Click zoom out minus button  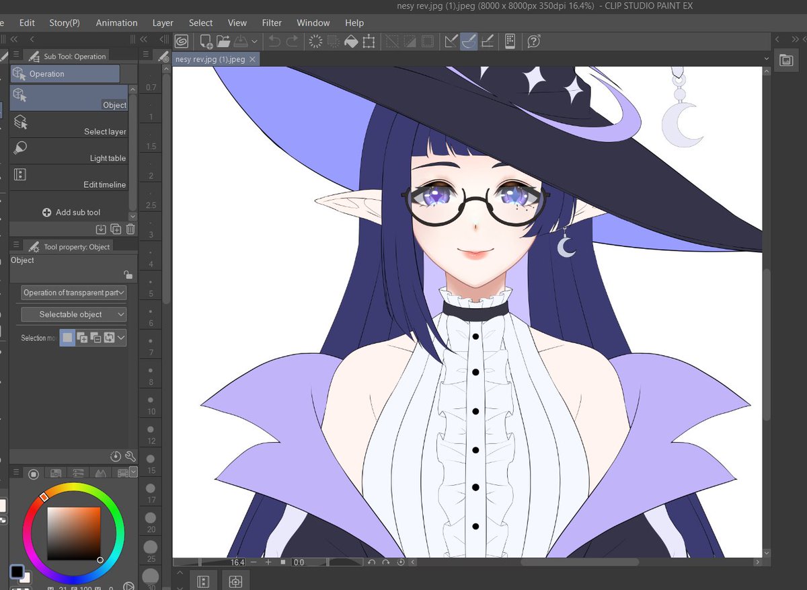[x=254, y=562]
